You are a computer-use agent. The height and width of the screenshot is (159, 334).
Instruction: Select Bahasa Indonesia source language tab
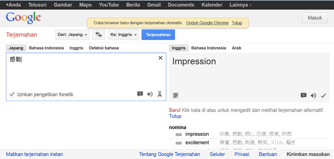46,48
